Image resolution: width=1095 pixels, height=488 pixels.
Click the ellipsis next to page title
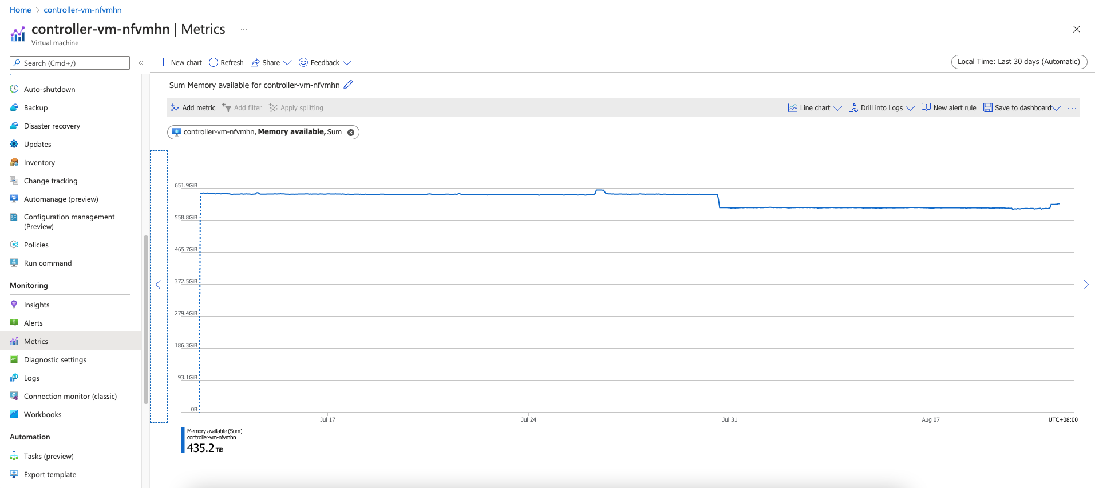click(x=244, y=29)
